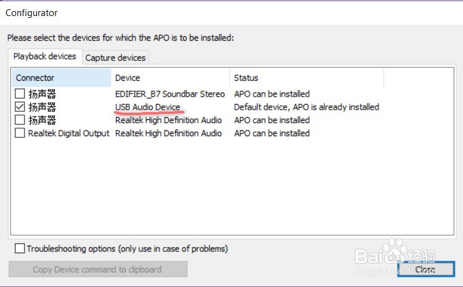Sort by the Connector column header
Screen dimensions: 463x287
coord(62,78)
